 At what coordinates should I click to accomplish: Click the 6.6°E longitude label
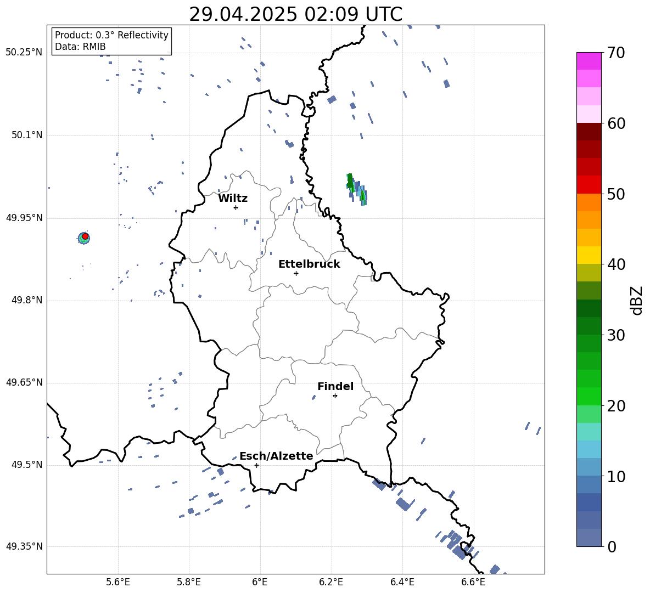pos(473,582)
